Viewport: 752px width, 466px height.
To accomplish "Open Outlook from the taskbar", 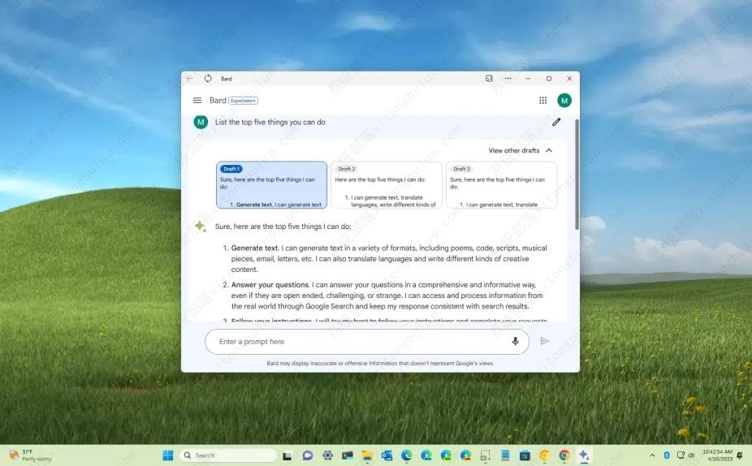I will click(x=387, y=455).
